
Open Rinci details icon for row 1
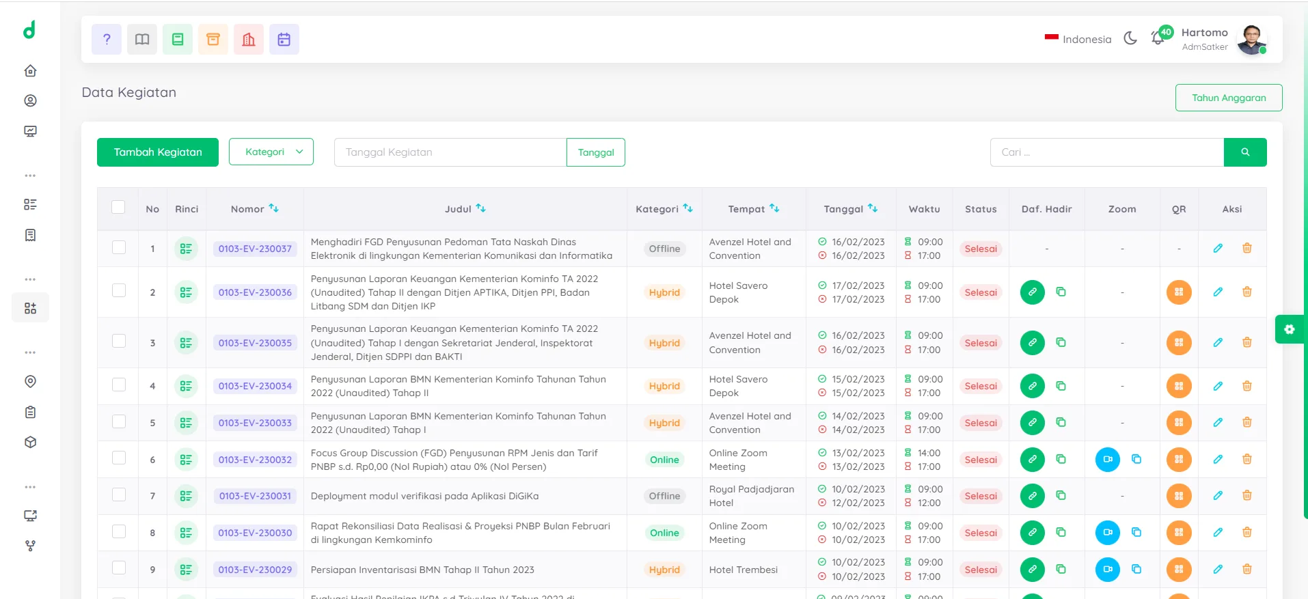186,249
